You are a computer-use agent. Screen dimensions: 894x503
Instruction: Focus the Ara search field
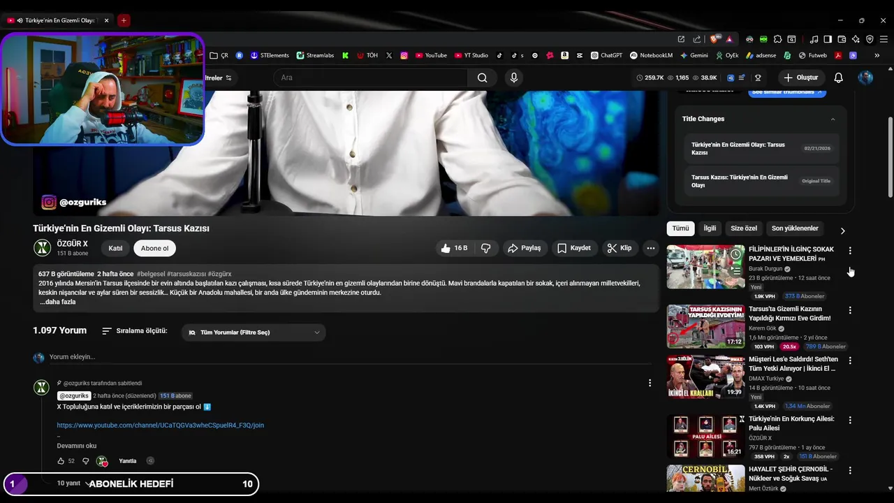click(x=371, y=78)
